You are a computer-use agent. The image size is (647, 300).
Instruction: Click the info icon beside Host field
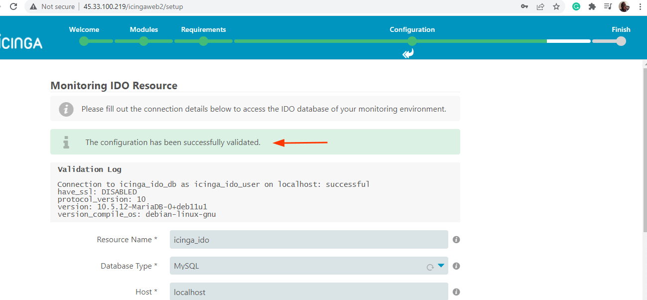tap(456, 292)
